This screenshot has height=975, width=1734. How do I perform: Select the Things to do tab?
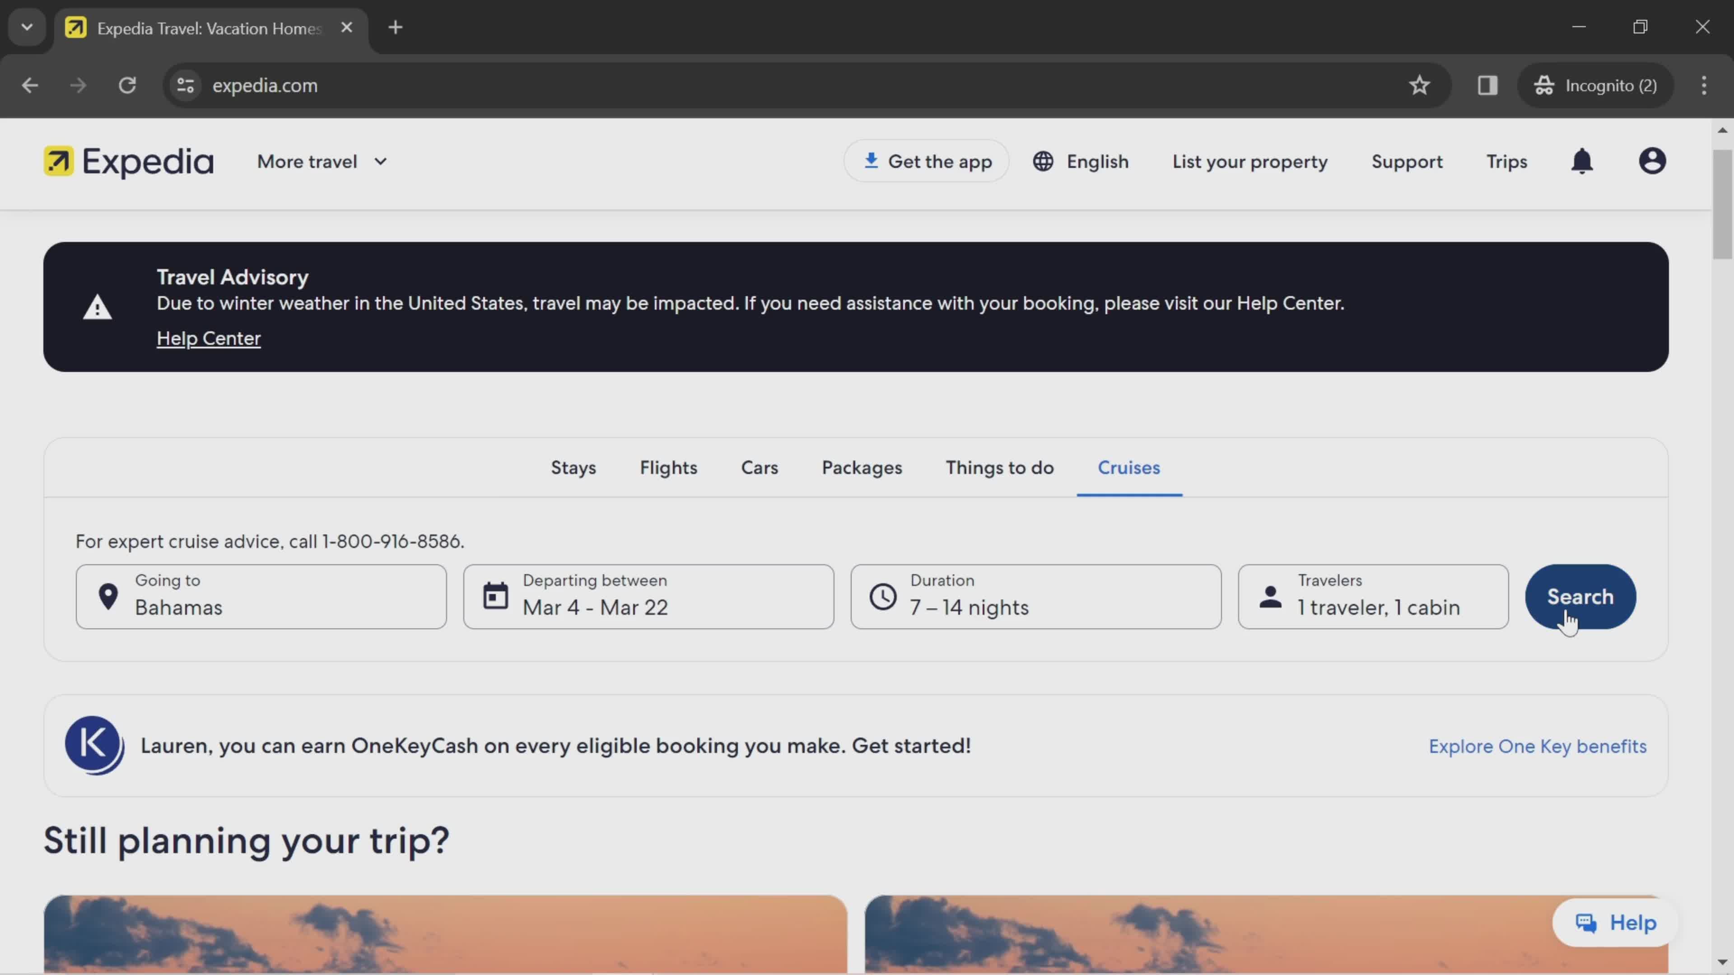1000,468
